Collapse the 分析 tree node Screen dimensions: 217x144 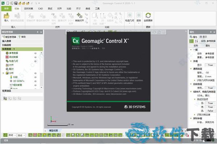pyautogui.click(x=3, y=73)
